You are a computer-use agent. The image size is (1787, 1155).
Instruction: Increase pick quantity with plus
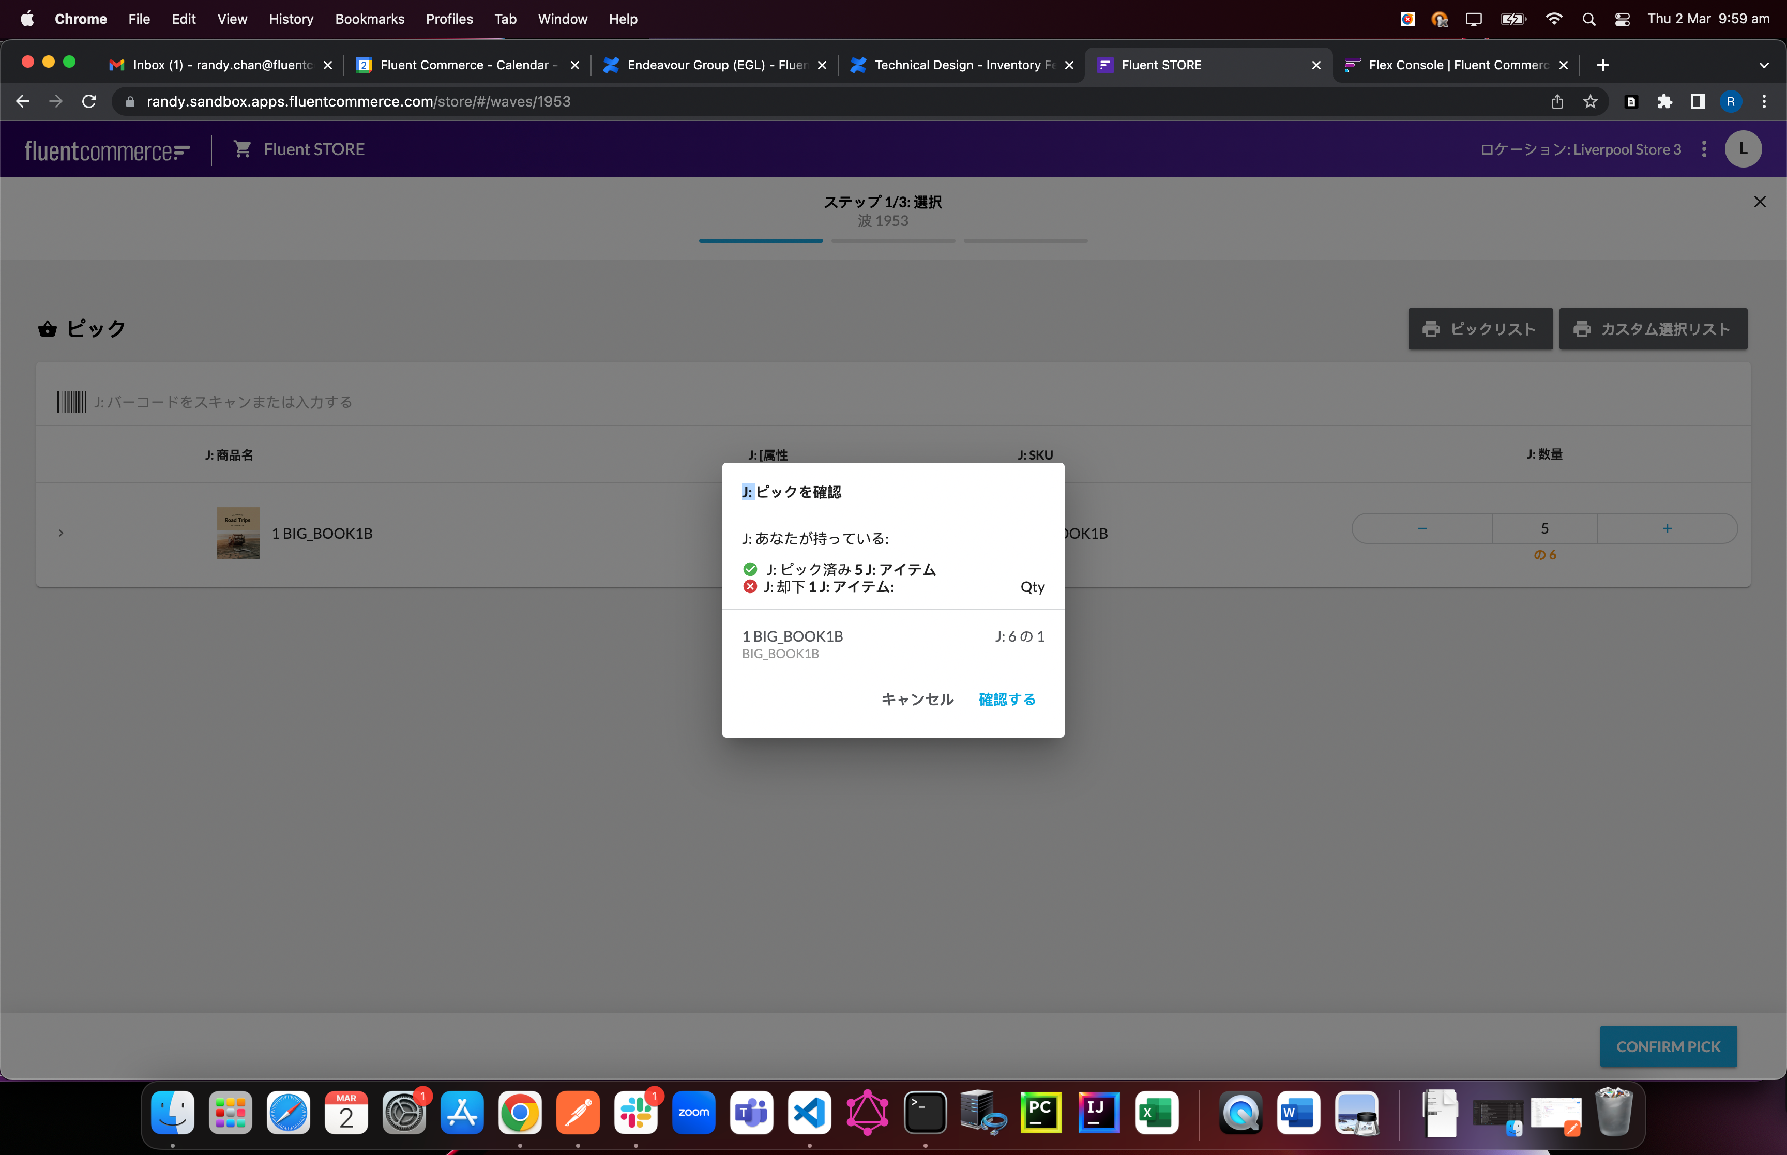point(1667,529)
